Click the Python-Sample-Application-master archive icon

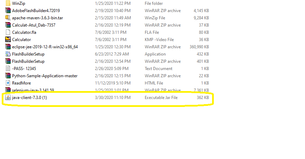point(8,76)
